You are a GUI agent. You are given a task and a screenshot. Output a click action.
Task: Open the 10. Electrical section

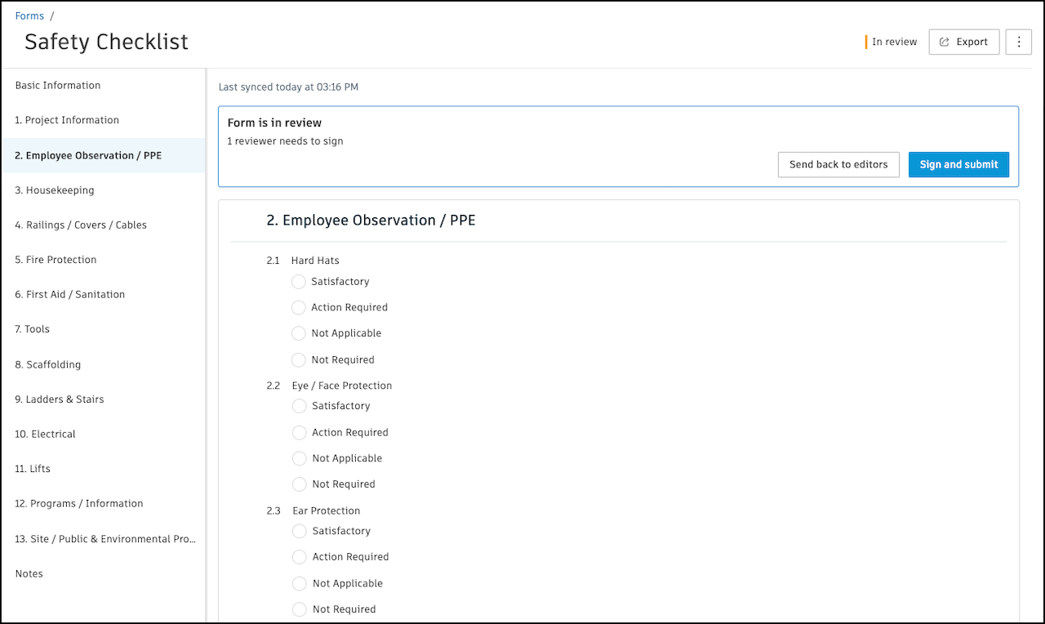45,434
